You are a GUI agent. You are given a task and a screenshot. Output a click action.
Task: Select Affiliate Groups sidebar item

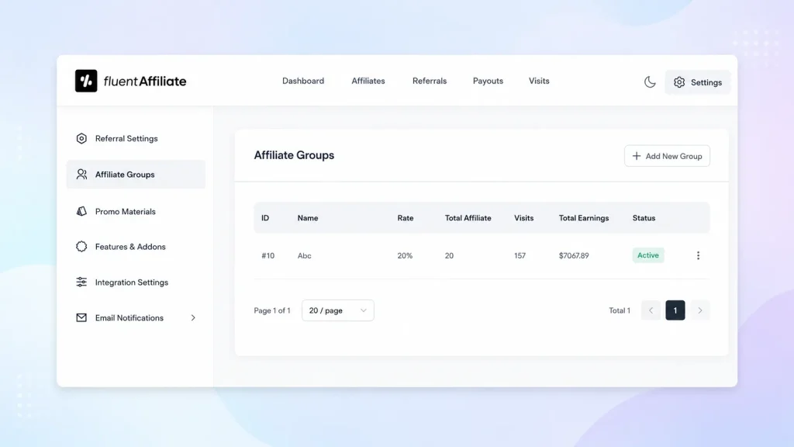(x=136, y=175)
